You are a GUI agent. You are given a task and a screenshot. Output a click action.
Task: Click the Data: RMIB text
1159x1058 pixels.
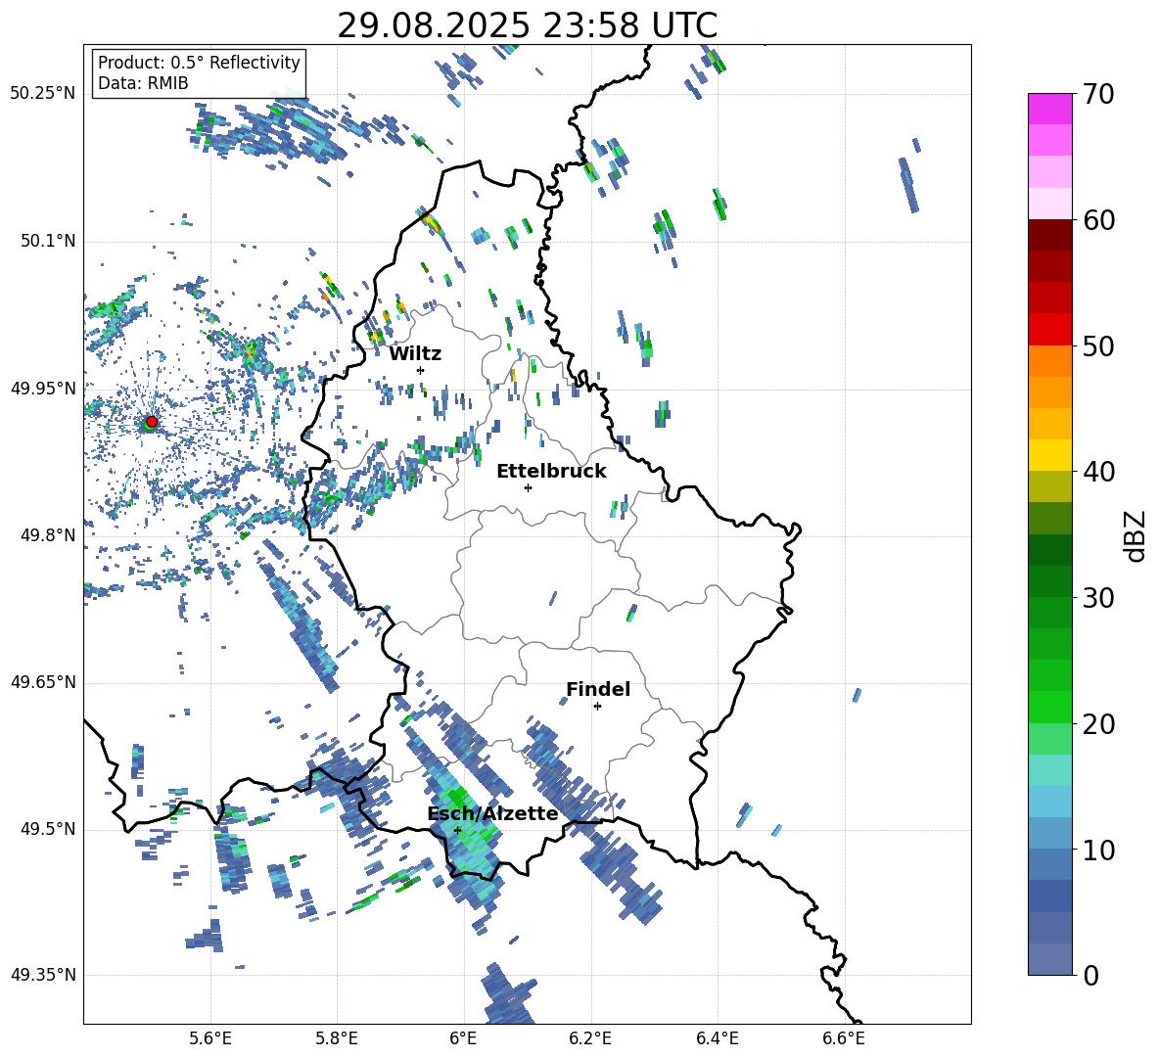(143, 83)
